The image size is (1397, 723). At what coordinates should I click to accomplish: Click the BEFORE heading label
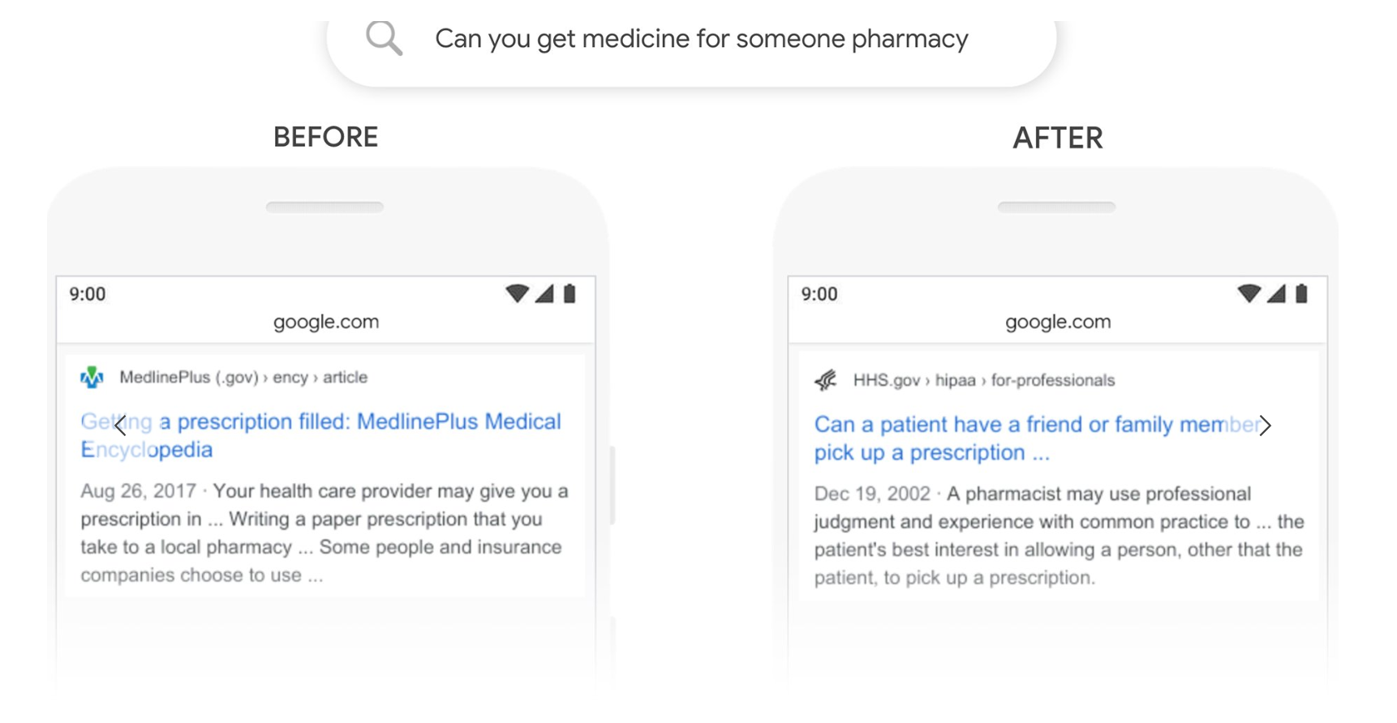(x=325, y=137)
